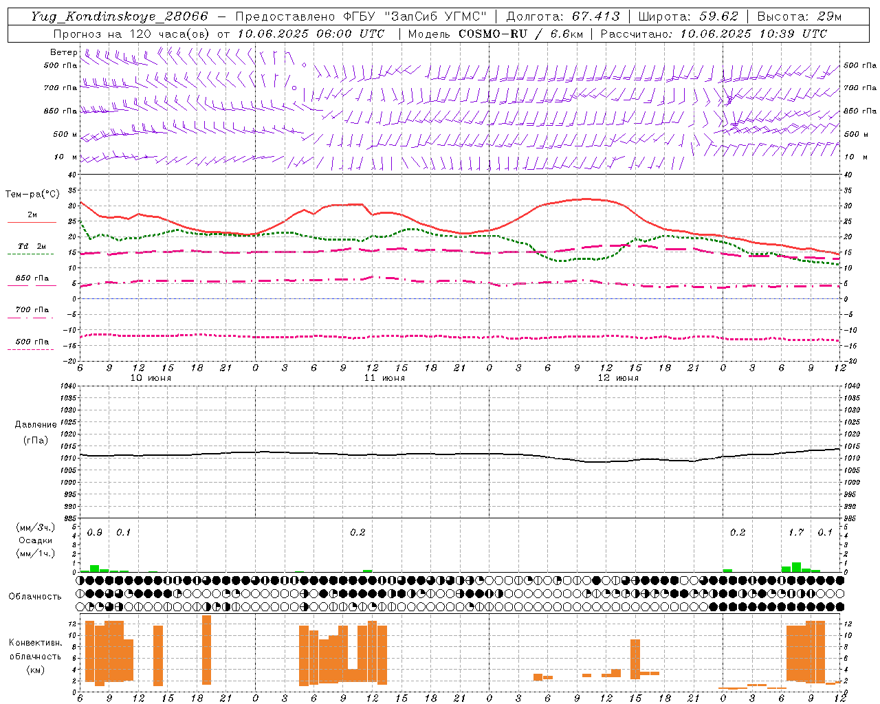Screen dimensions: 880x704
Task: Click the 11 июня date label
Action: pyautogui.click(x=384, y=378)
